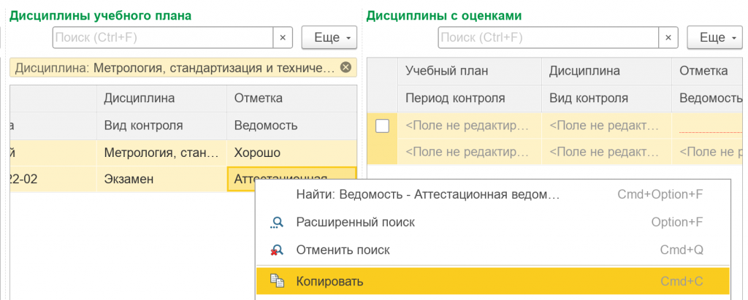The height and width of the screenshot is (300, 748).
Task: Remove the Дисциплина filter chip
Action: (x=346, y=68)
